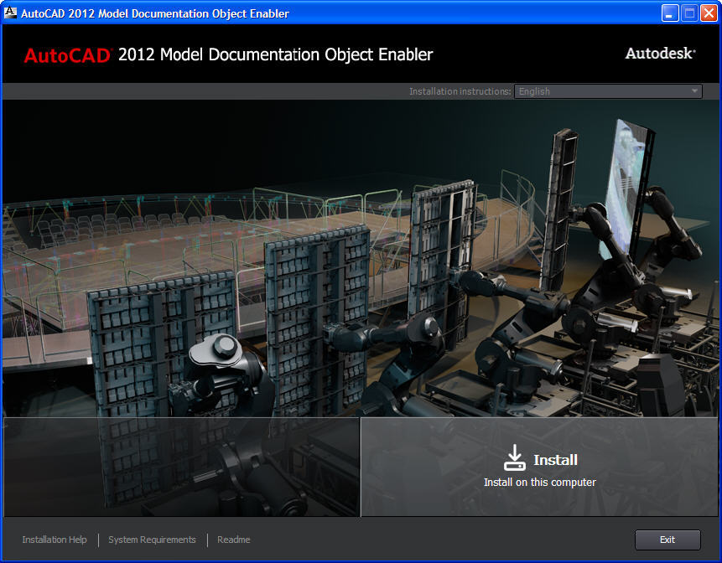The width and height of the screenshot is (722, 563).
Task: Open the Readme link
Action: [x=233, y=540]
